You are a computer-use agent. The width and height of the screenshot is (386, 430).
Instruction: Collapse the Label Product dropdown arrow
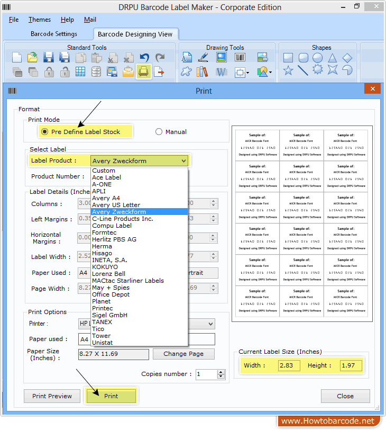click(183, 161)
